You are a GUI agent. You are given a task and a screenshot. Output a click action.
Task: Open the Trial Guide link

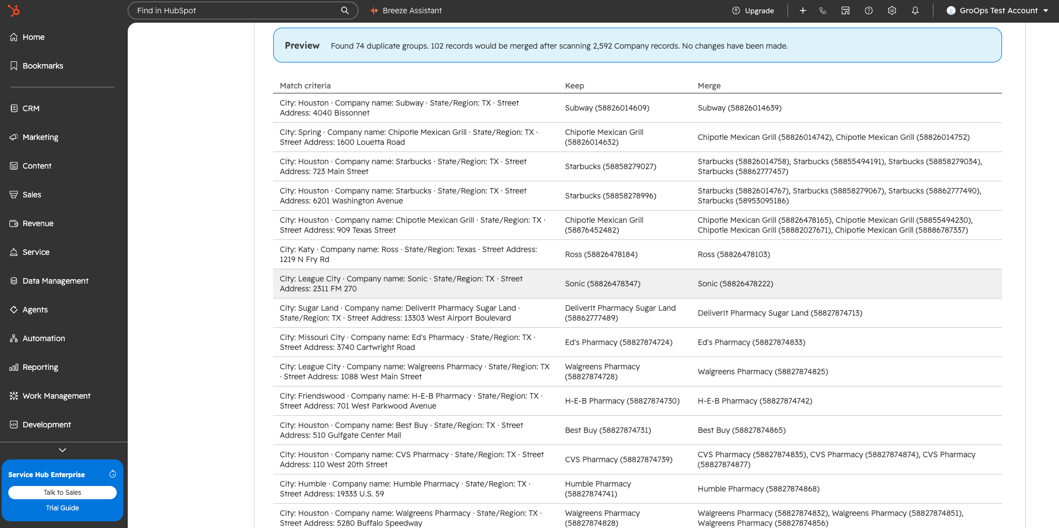(62, 508)
